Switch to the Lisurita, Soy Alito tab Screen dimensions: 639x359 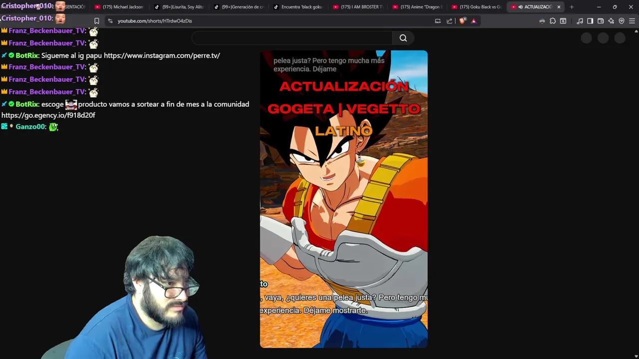(x=179, y=7)
